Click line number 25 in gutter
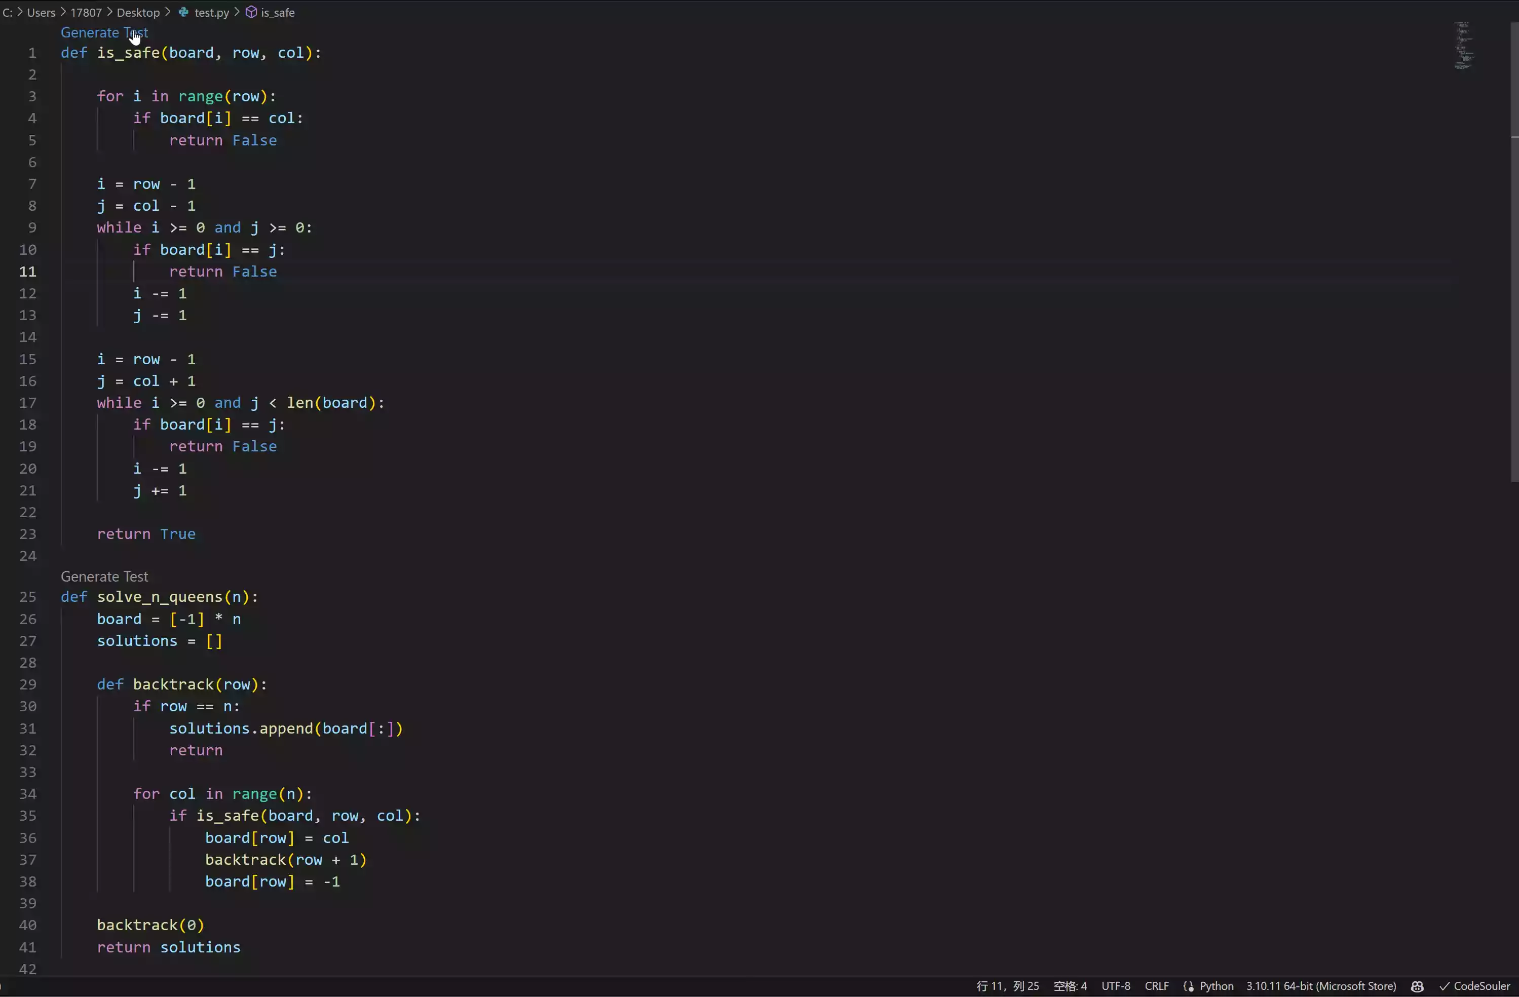The width and height of the screenshot is (1519, 997). 27,597
